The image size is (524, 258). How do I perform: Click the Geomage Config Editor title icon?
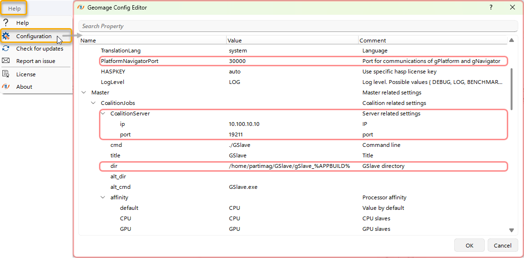coord(80,7)
